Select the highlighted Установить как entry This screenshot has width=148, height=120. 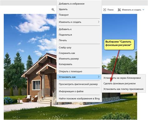click(x=79, y=77)
